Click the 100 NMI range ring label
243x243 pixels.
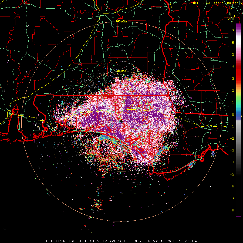121,21
